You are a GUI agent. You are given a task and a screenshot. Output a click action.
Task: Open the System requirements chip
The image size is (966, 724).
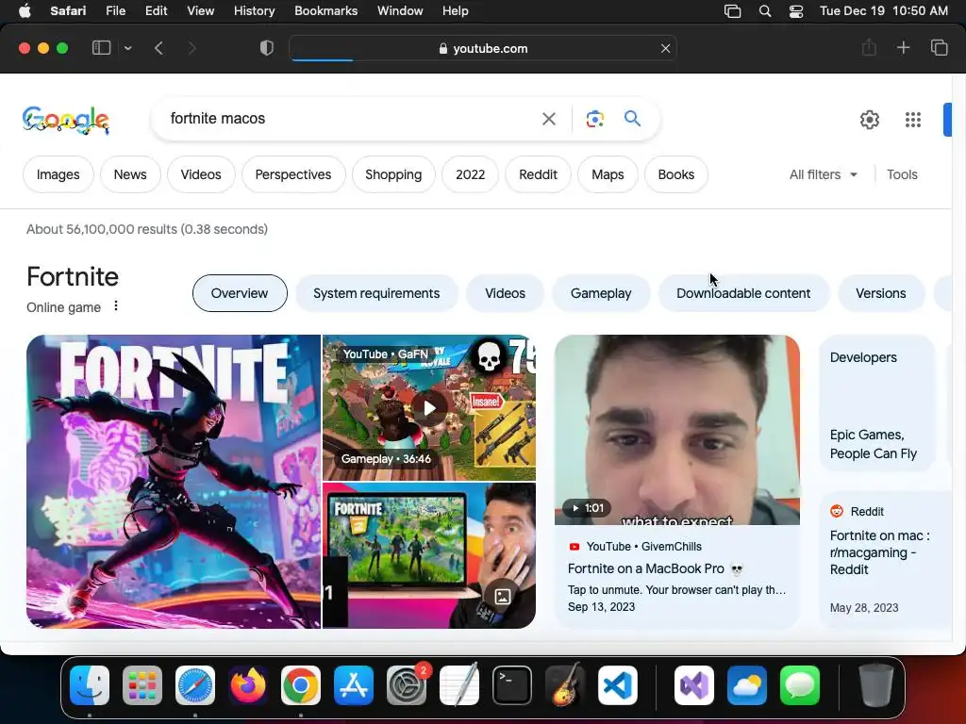(376, 293)
